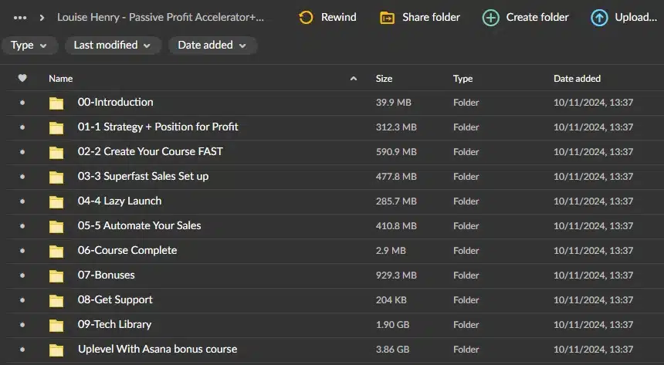Screen dimensions: 664x365
Task: Sort by the Name column header
Action: (x=60, y=79)
